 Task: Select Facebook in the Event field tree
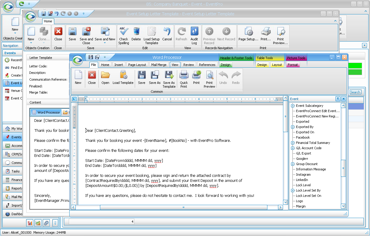(x=303, y=137)
